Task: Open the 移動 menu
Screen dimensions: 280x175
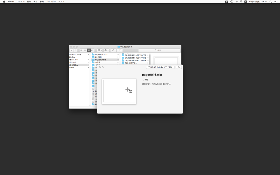Action: [x=42, y=2]
